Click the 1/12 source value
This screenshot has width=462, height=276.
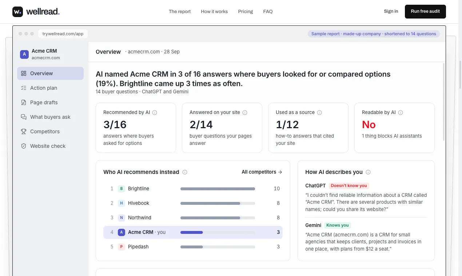pyautogui.click(x=287, y=125)
